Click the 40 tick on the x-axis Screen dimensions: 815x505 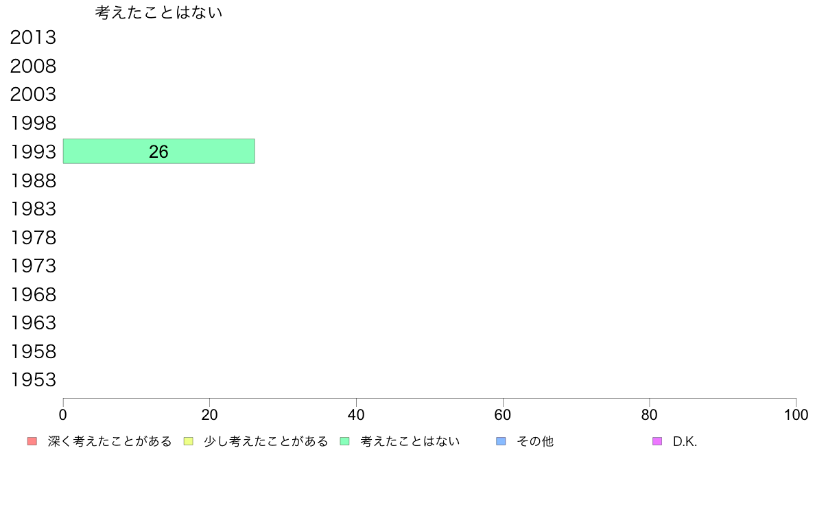356,414
